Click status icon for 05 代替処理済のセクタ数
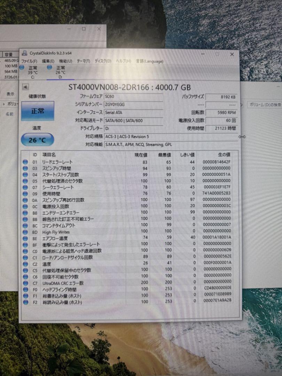This screenshot has width=282, height=376. [x=25, y=181]
